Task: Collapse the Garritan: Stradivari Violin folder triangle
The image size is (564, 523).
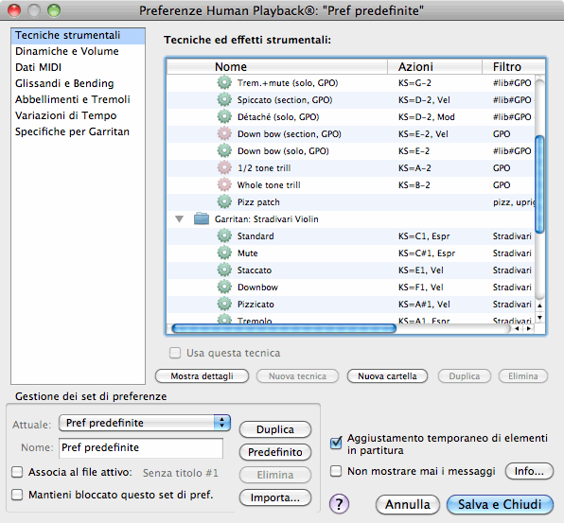Action: pos(179,218)
